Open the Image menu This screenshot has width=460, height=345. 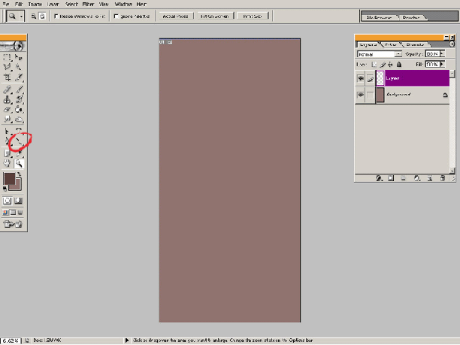point(35,4)
